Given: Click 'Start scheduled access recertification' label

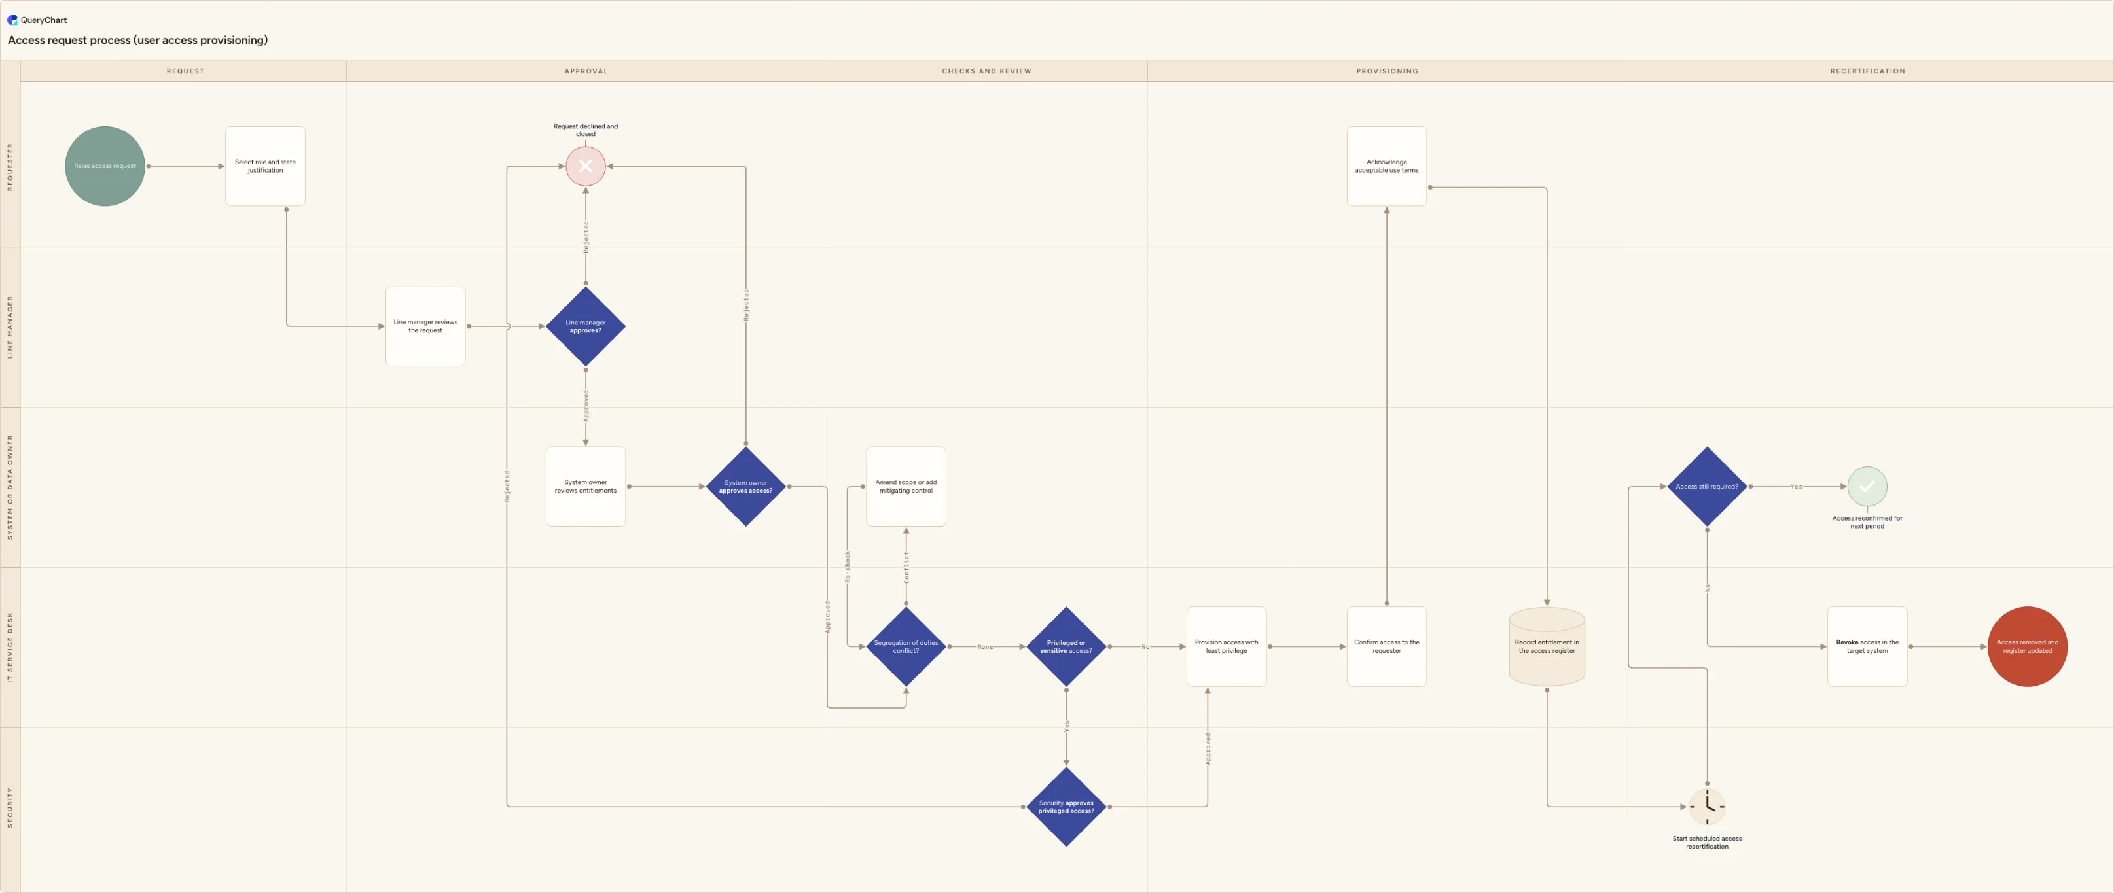Looking at the screenshot, I should click(x=1707, y=842).
